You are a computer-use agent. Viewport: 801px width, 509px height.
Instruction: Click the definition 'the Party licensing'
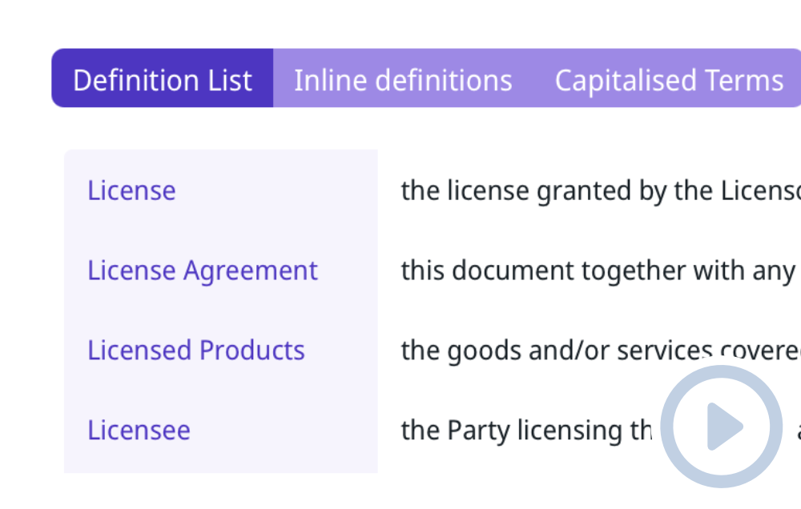pyautogui.click(x=527, y=431)
